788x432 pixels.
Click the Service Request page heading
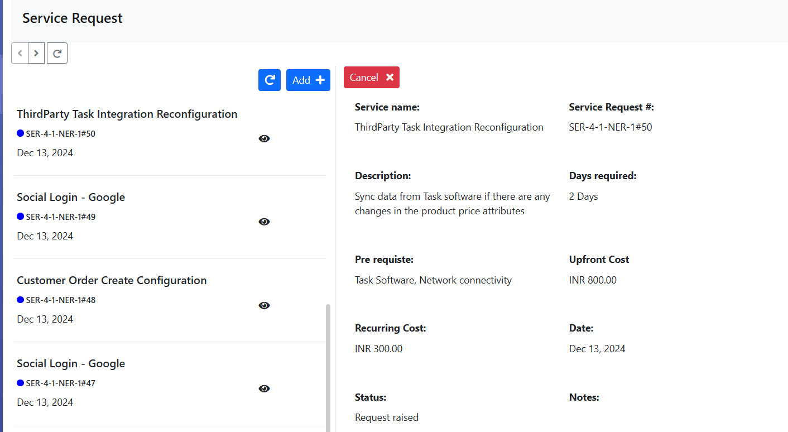(x=73, y=18)
